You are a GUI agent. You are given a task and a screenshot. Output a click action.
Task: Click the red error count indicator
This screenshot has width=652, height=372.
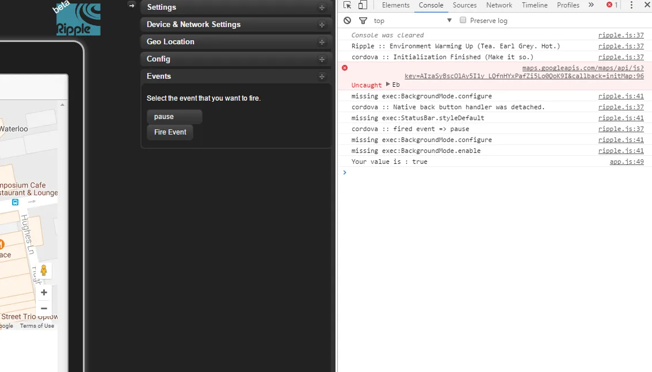(x=612, y=5)
